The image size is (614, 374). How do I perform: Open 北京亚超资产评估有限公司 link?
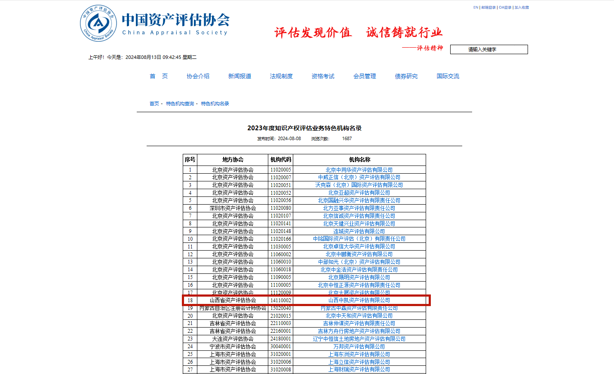pyautogui.click(x=359, y=193)
